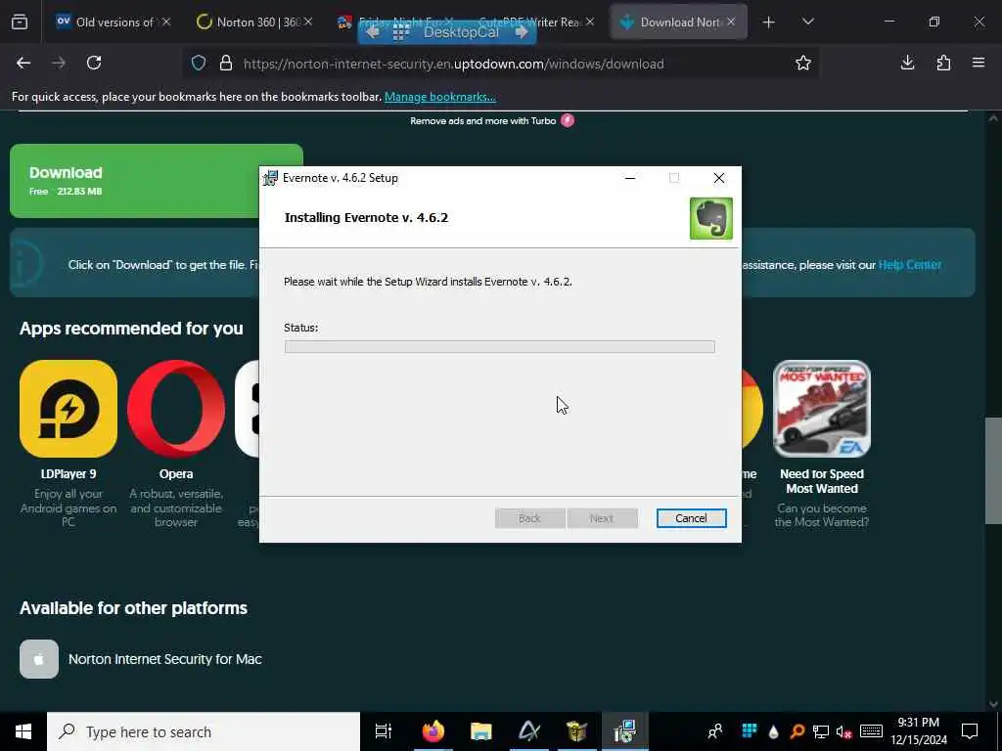This screenshot has height=751, width=1002.
Task: Switch to the Norton 360 tab
Action: 254,22
